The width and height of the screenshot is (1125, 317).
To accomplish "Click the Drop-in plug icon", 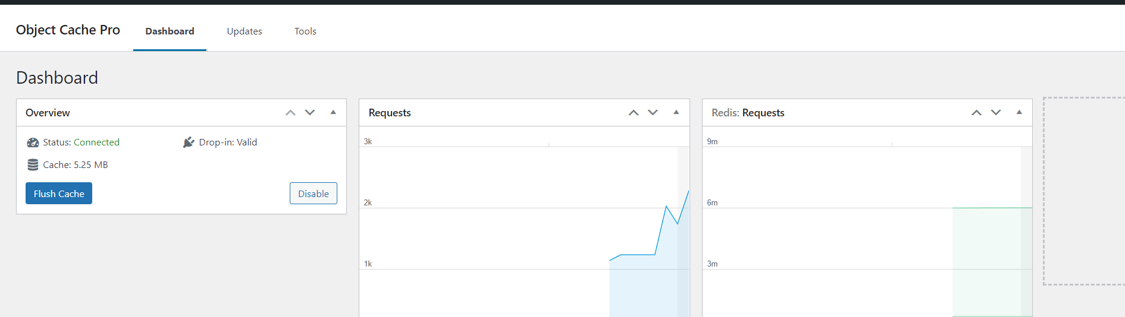I will (189, 142).
